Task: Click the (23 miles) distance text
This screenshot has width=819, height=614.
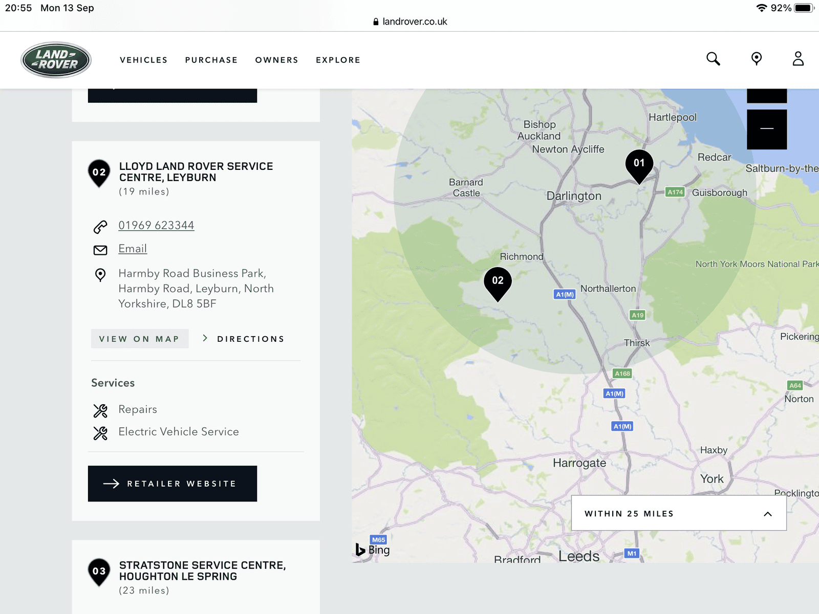Action: (x=144, y=590)
